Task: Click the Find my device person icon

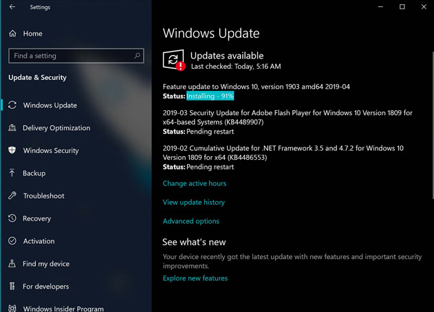Action: (12, 263)
